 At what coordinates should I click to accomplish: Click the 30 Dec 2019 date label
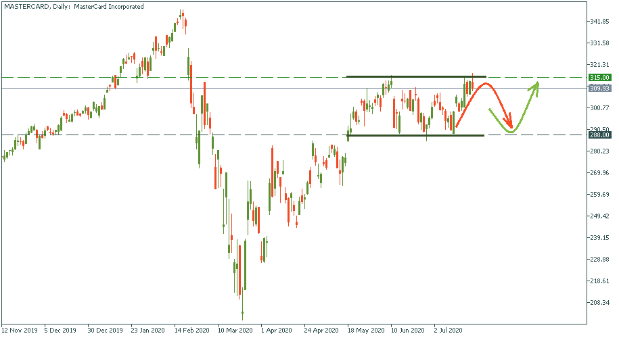[105, 331]
